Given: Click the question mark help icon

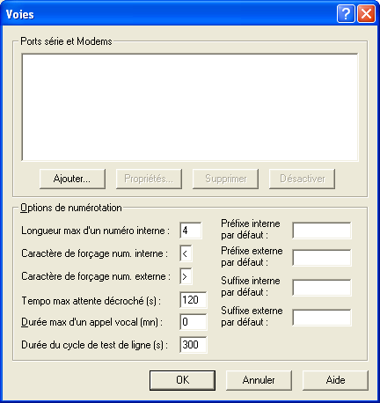Looking at the screenshot, I should point(346,13).
